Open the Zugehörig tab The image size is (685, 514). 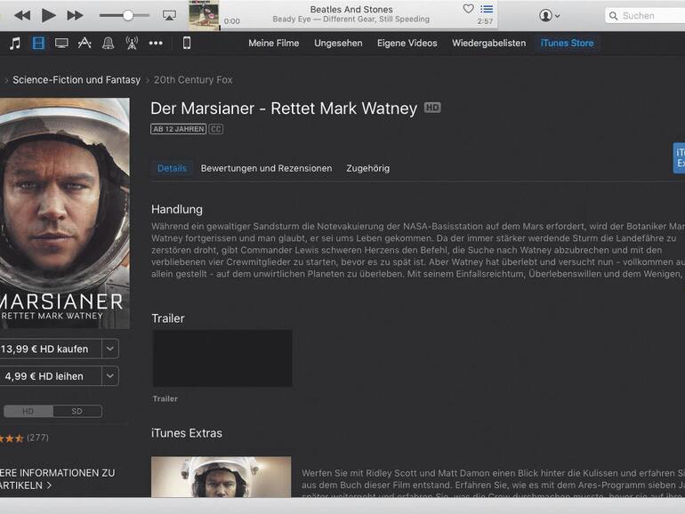367,168
